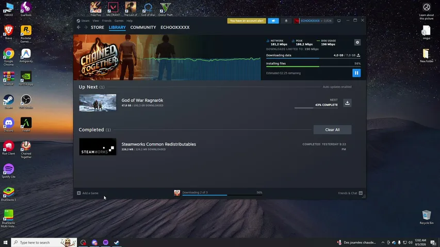Open the Windows Start button
This screenshot has height=247, width=440.
pos(5,242)
